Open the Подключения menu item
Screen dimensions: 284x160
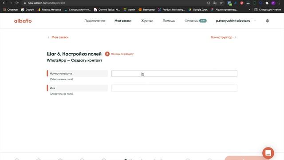(95, 21)
